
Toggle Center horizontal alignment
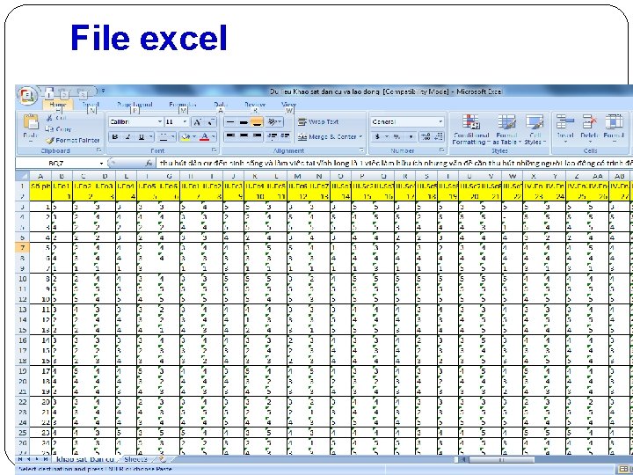(x=244, y=136)
